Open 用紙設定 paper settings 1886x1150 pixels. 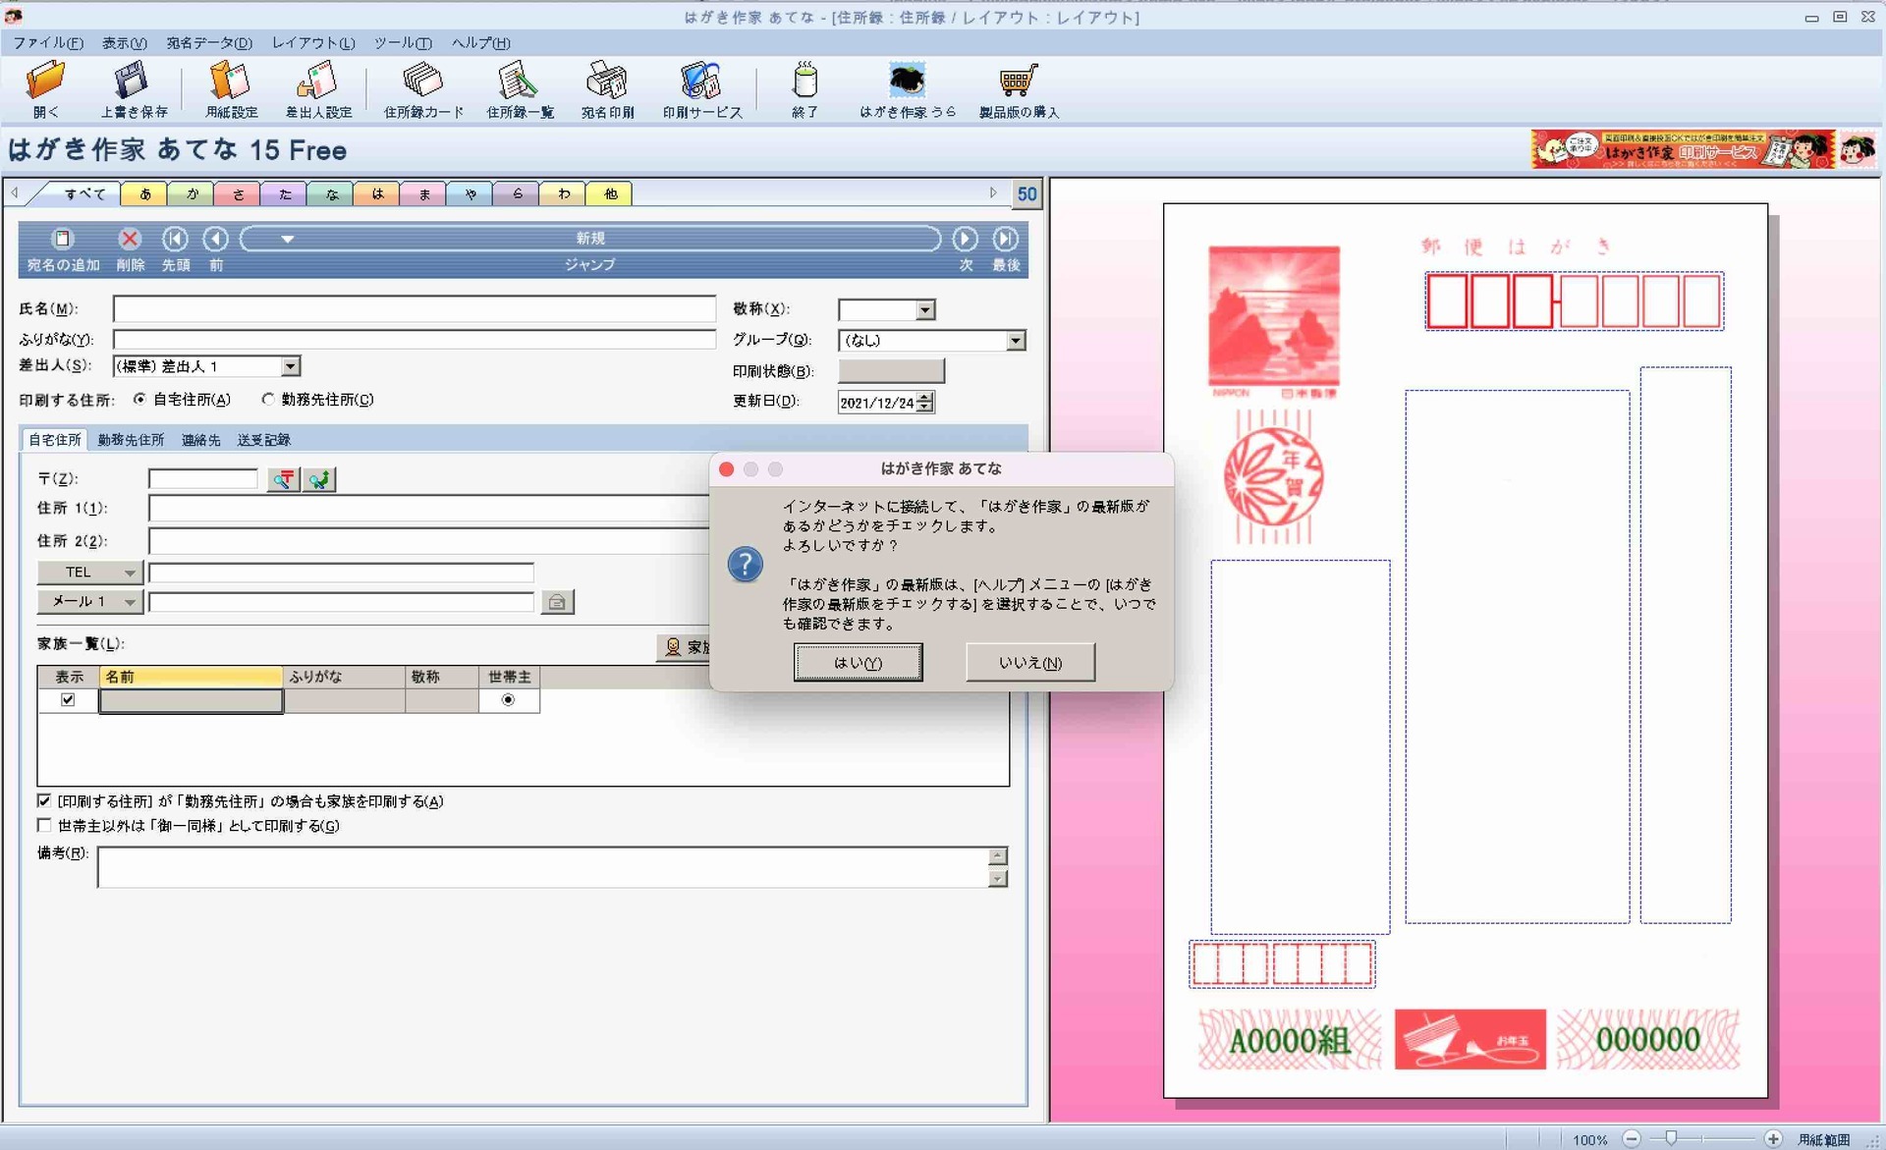(231, 88)
